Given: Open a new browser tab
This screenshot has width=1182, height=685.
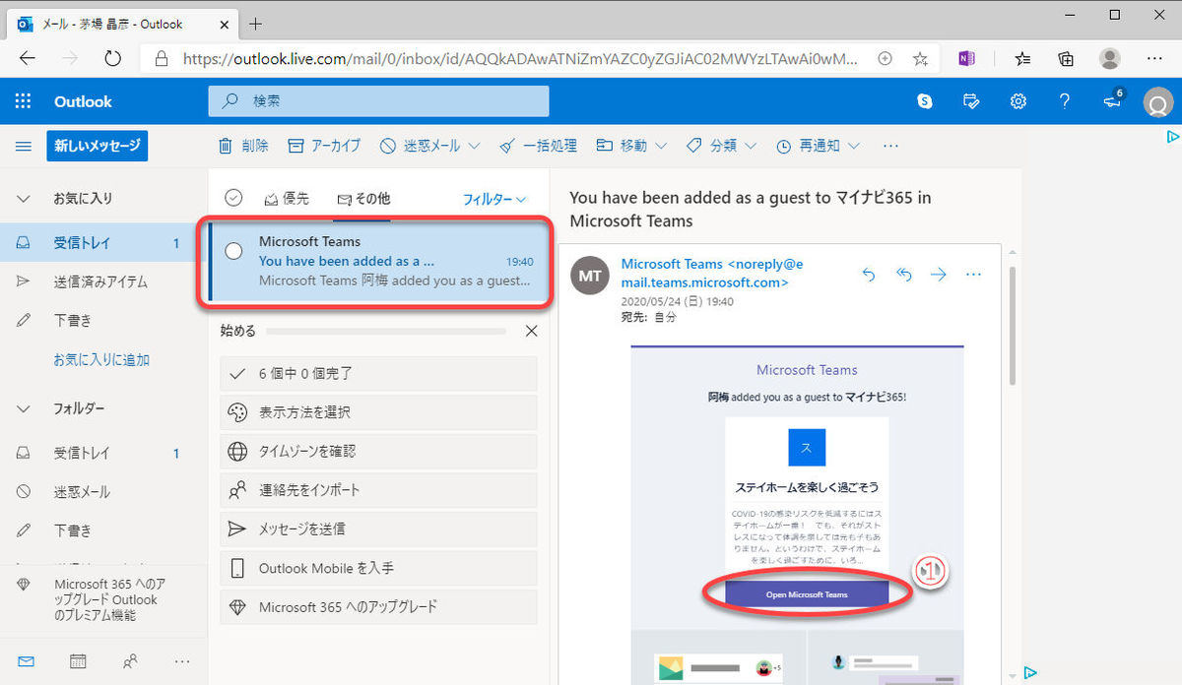Looking at the screenshot, I should pyautogui.click(x=256, y=24).
